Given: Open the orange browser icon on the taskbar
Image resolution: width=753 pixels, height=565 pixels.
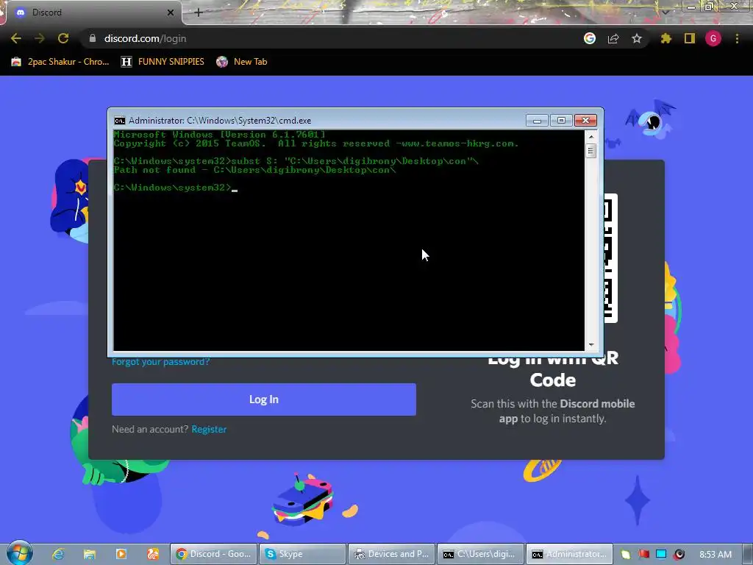Looking at the screenshot, I should (x=153, y=554).
